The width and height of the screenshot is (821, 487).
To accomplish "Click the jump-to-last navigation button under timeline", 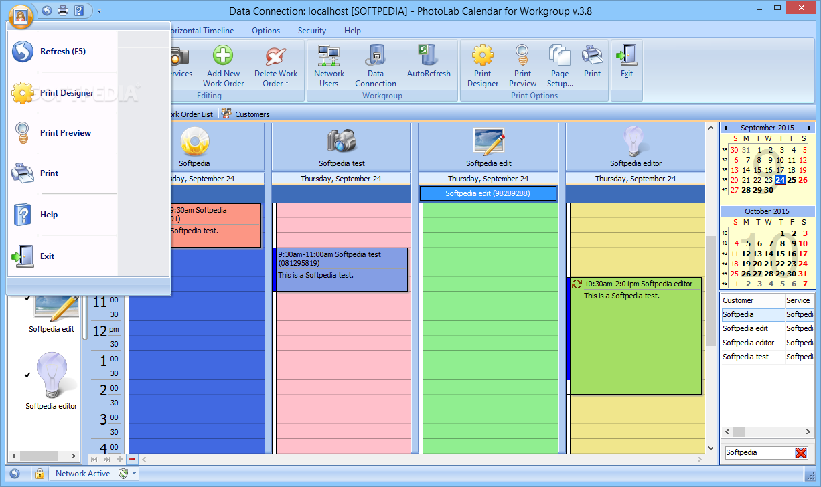I will [106, 459].
